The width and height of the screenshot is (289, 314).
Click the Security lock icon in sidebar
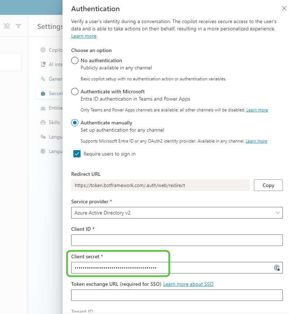pos(42,93)
